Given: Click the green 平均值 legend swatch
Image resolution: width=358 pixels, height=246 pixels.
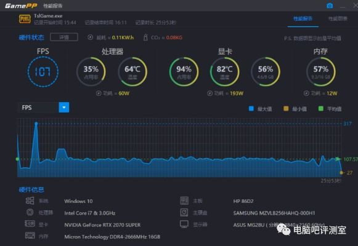Looking at the screenshot, I should tap(321, 108).
